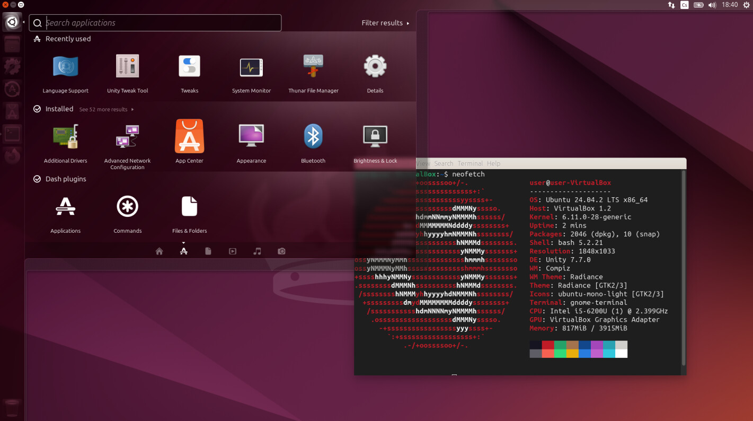This screenshot has height=421, width=753.
Task: Open the System Monitor app
Action: [x=251, y=67]
